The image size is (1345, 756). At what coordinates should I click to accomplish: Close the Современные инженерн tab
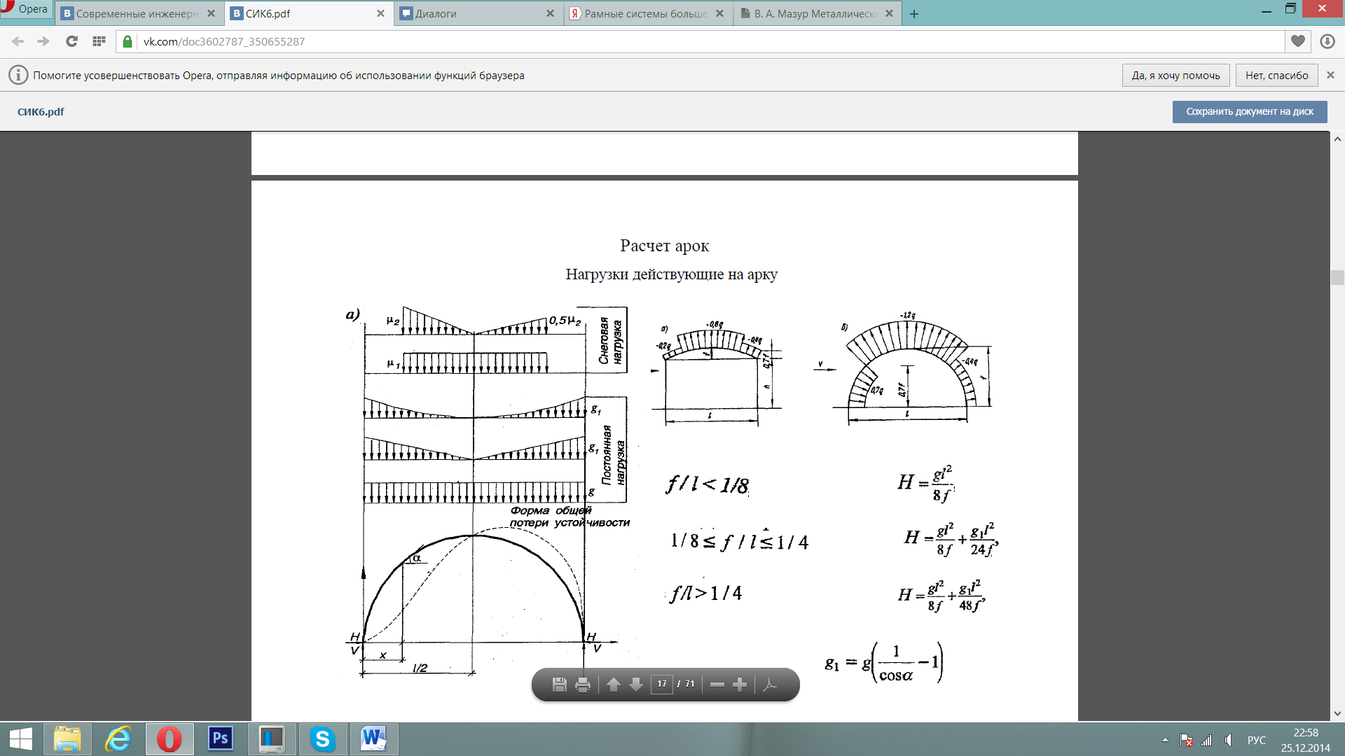pos(211,13)
